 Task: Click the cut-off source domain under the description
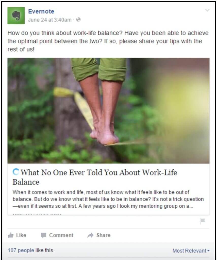[x=37, y=214]
